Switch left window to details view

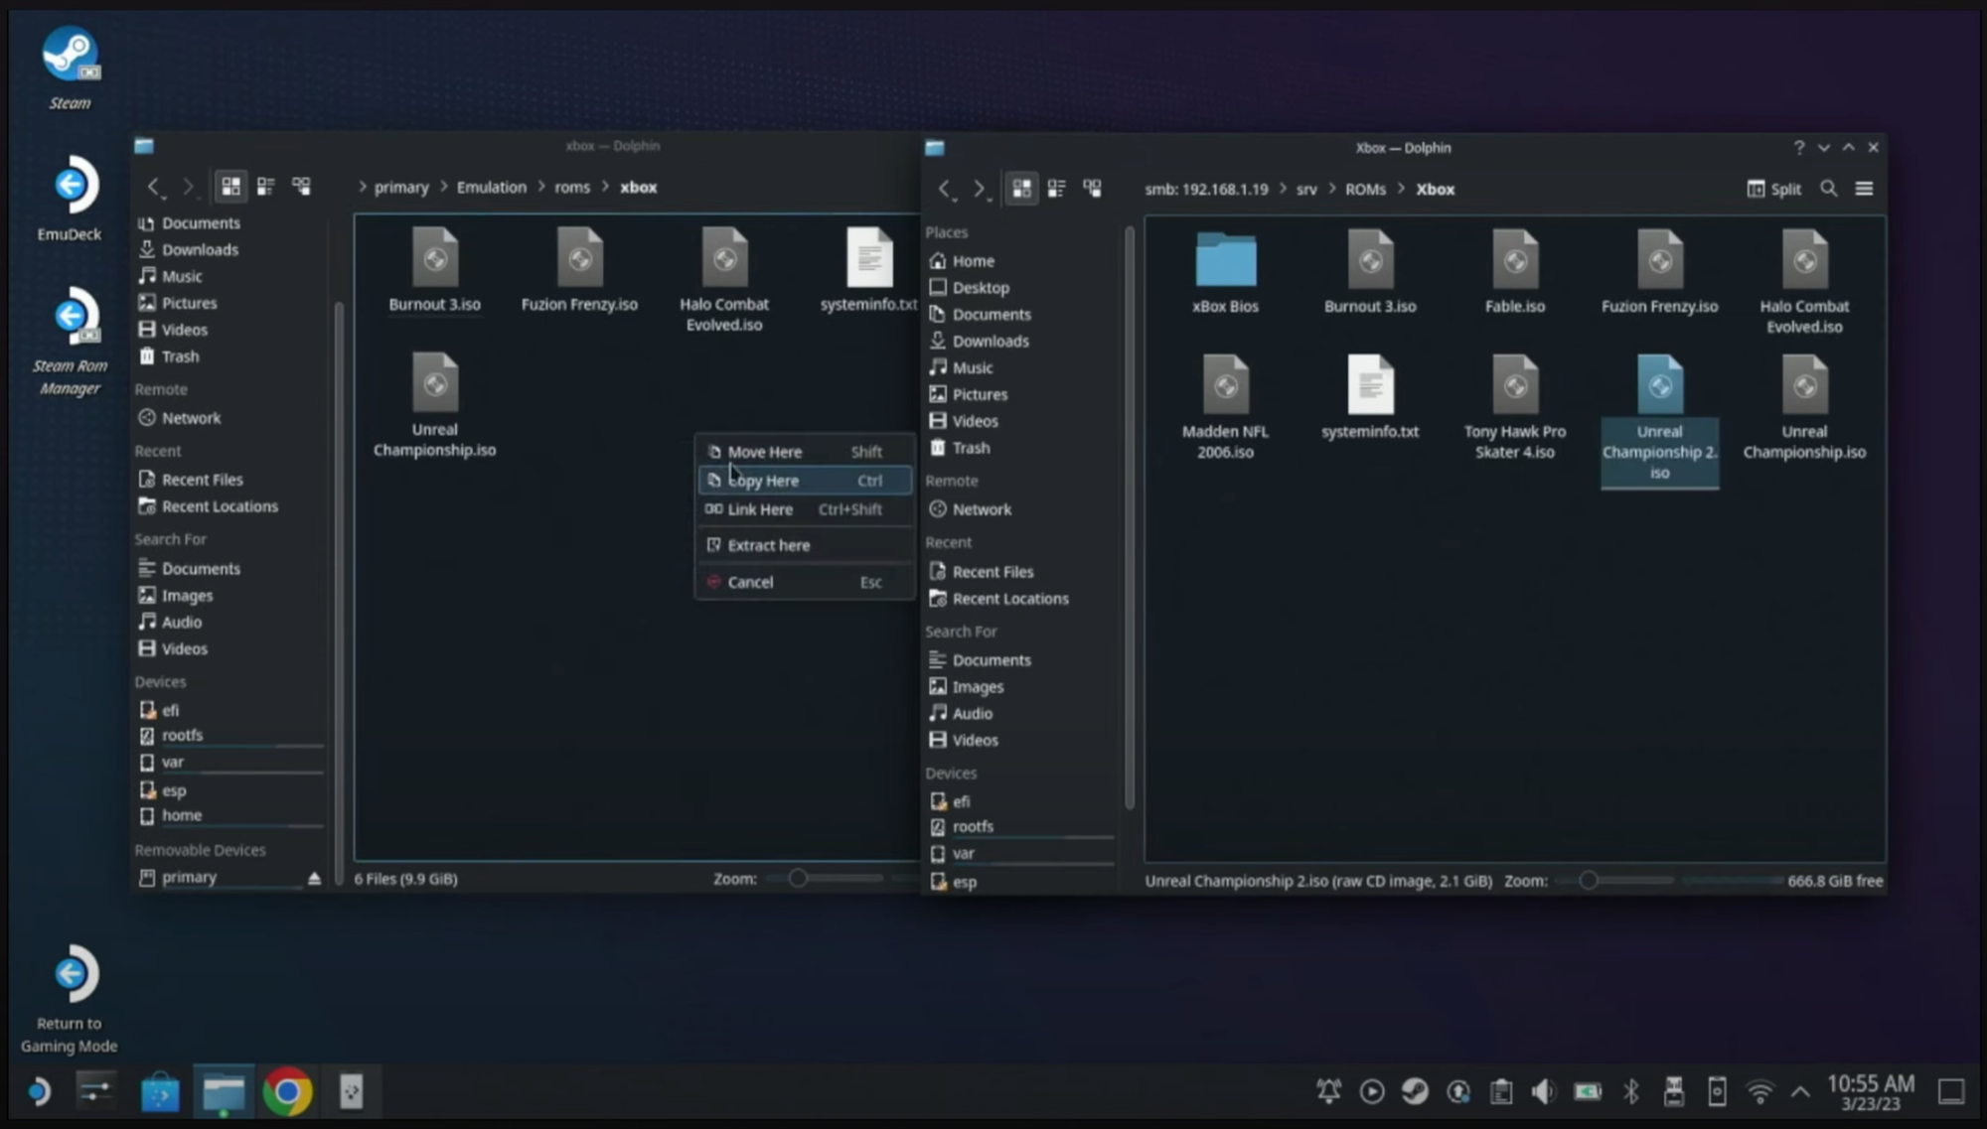click(301, 187)
